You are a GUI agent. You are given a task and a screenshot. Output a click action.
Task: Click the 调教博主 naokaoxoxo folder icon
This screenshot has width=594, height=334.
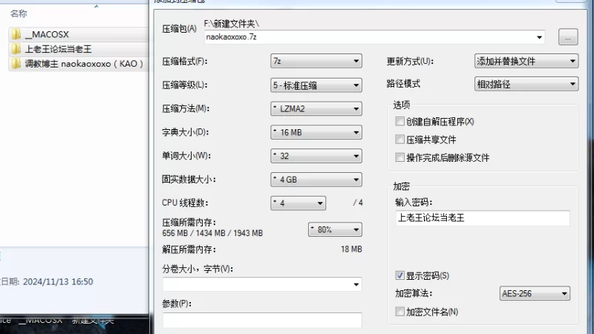pyautogui.click(x=16, y=64)
